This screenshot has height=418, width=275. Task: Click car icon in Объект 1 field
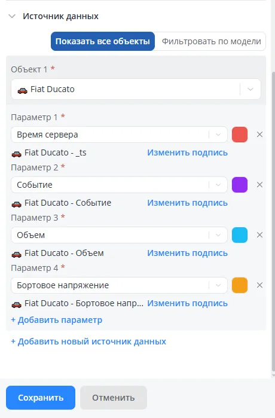(22, 91)
